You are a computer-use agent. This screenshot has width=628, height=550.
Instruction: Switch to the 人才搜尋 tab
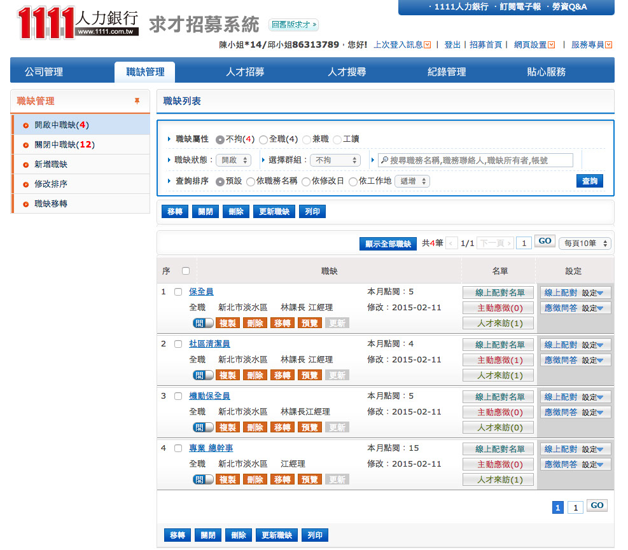point(347,72)
